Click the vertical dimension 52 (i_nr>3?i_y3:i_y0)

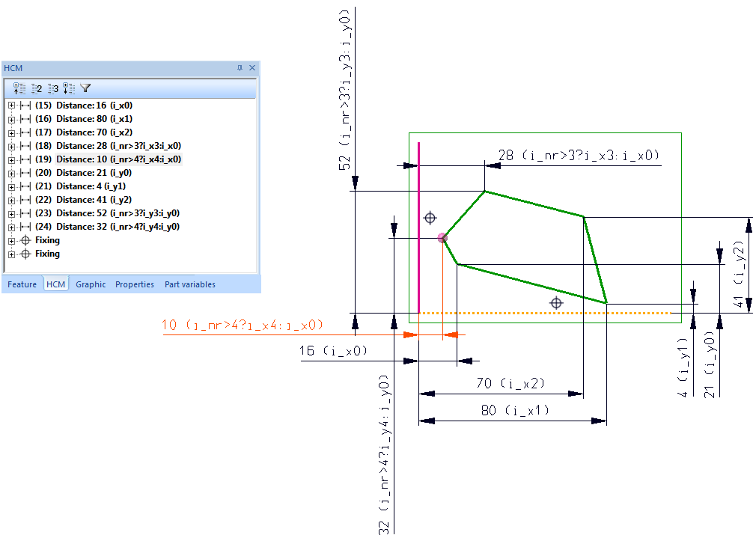click(345, 91)
